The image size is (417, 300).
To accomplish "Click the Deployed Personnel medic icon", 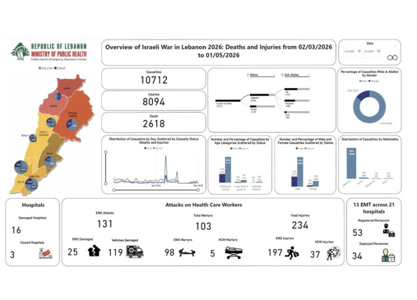I will pos(388,255).
